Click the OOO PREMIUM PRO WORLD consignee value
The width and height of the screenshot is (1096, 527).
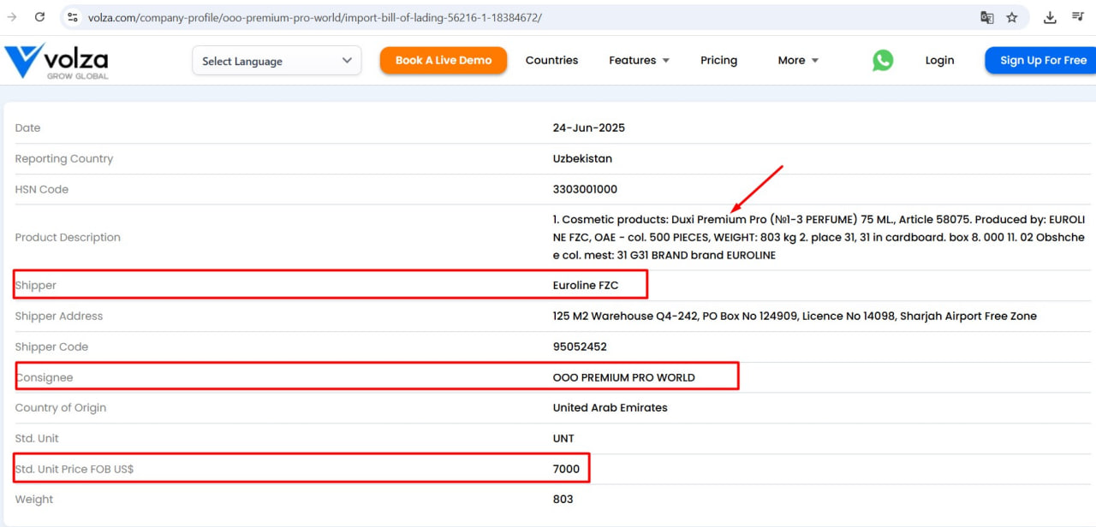(623, 377)
